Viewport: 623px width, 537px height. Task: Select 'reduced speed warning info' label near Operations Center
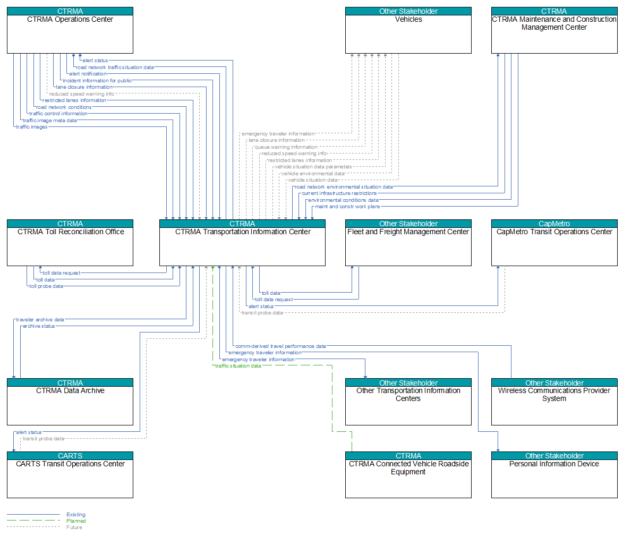pos(81,94)
